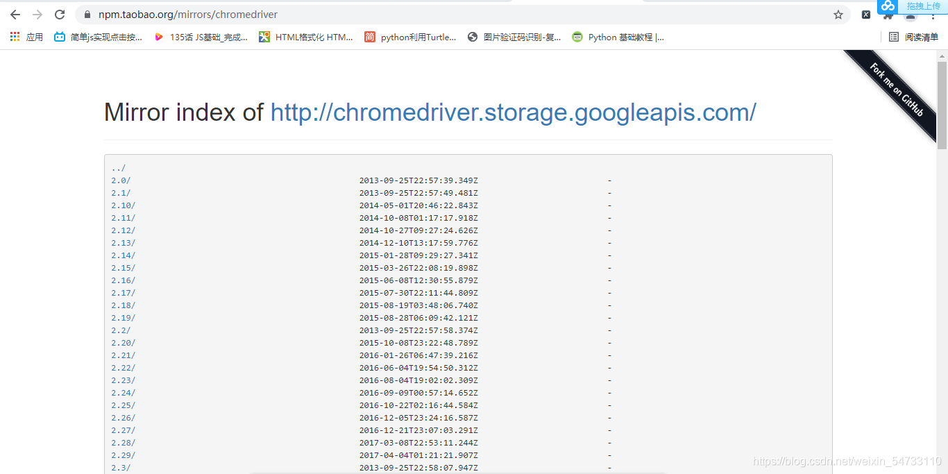Open the Python 基础教程 bookmark
This screenshot has height=474, width=948.
point(618,37)
